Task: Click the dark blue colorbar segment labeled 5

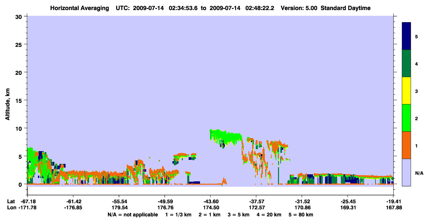Action: click(x=406, y=36)
